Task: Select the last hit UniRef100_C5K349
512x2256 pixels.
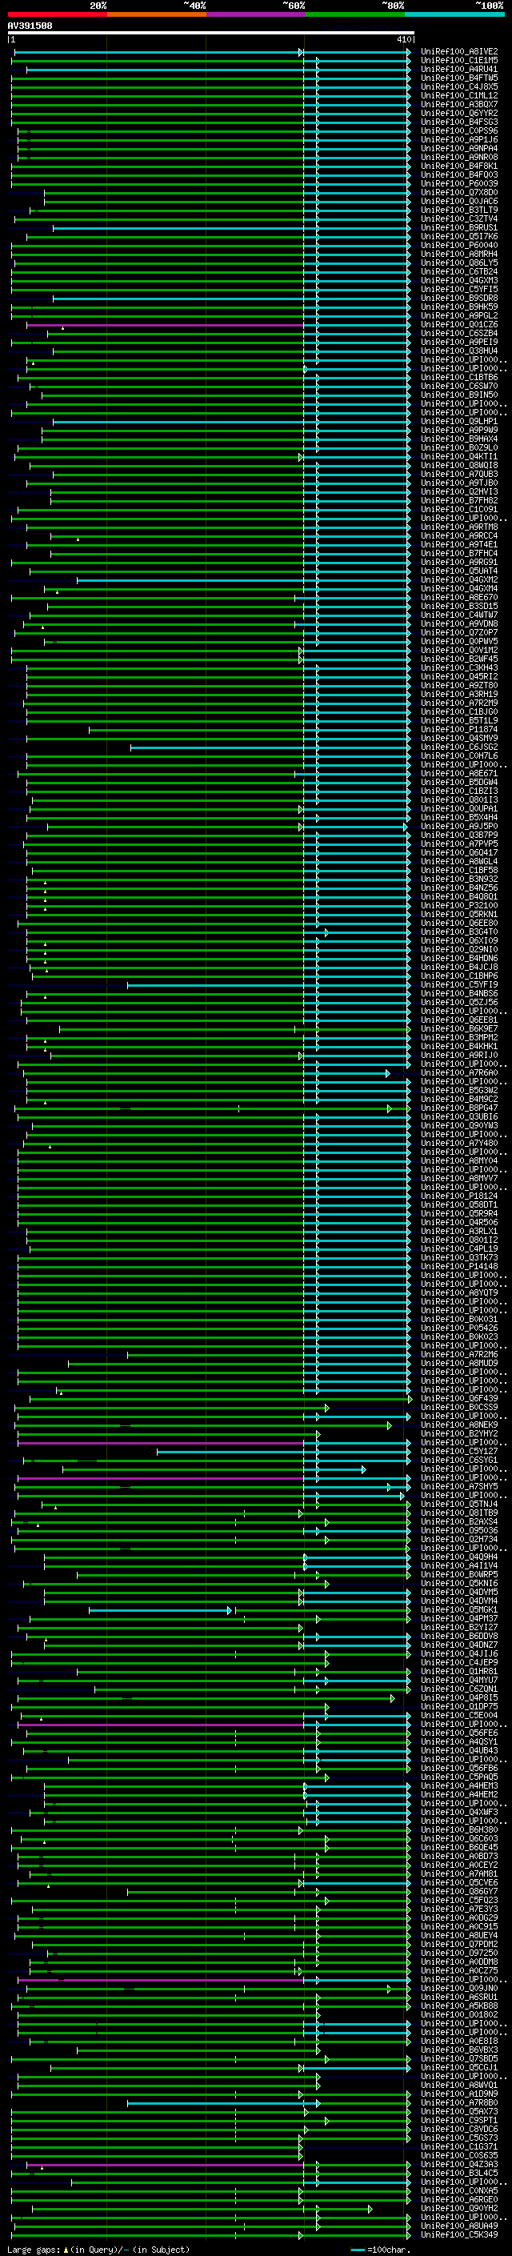Action: click(458, 2235)
